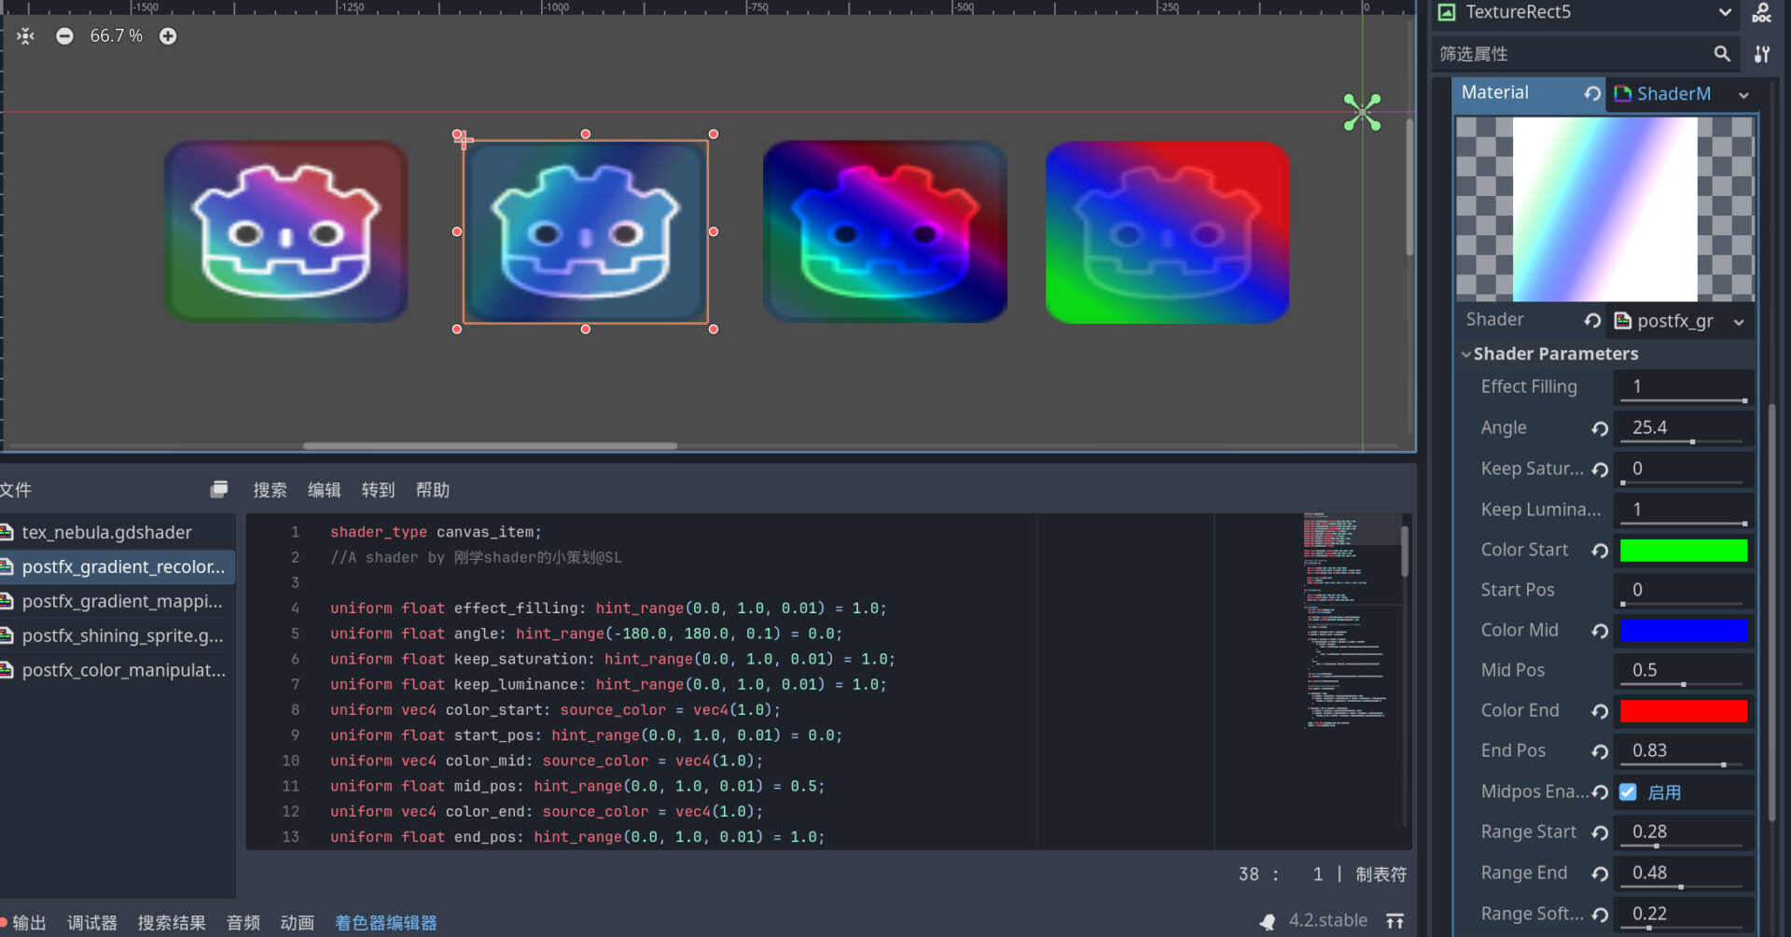
Task: Expand the ShaderMaterial dropdown arrow
Action: 1743,94
